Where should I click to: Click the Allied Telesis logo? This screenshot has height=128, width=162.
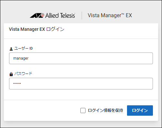tap(52, 15)
